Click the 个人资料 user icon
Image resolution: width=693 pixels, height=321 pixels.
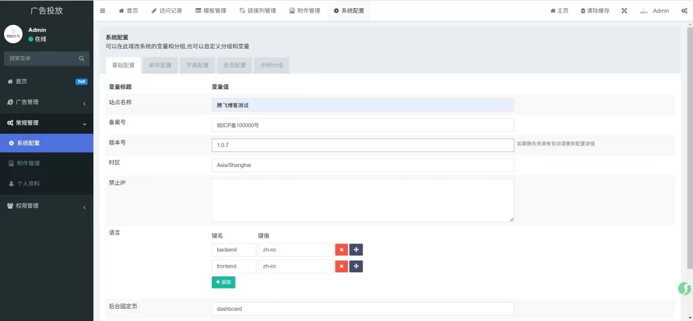pyautogui.click(x=12, y=183)
